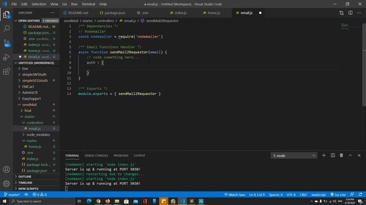366x205 pixels.
Task: Collapse the Open Editors section
Action: click(x=36, y=20)
